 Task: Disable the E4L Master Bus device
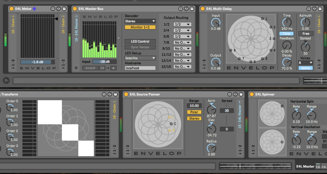click(75, 9)
